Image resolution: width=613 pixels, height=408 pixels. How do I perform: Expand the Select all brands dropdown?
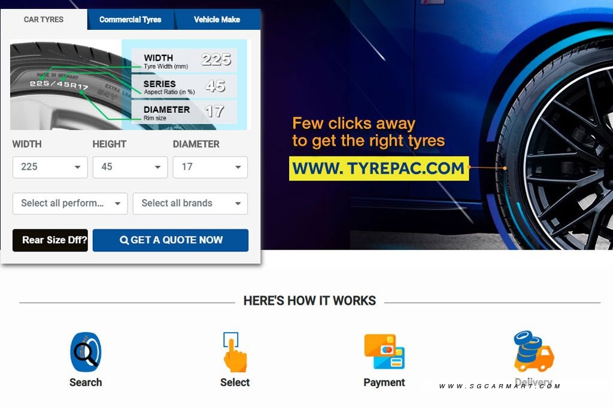point(190,204)
